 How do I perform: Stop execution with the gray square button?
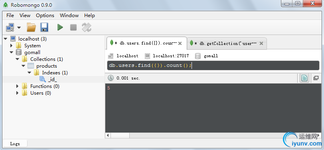pos(73,27)
